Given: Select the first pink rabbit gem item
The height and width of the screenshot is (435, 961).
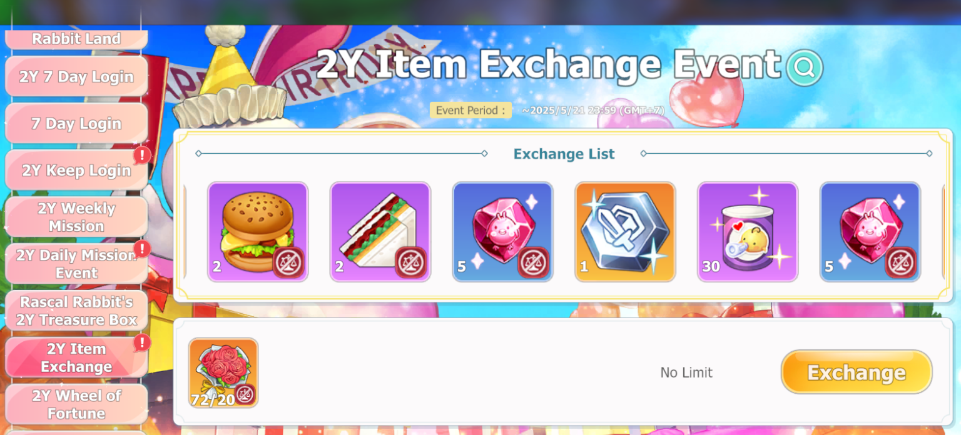Looking at the screenshot, I should [x=503, y=232].
